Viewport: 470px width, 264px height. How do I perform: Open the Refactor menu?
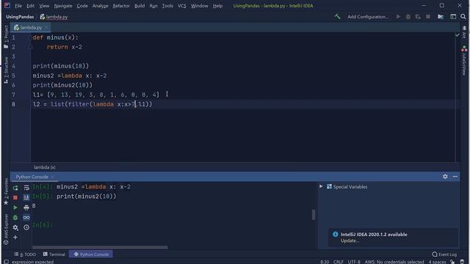pyautogui.click(x=121, y=6)
